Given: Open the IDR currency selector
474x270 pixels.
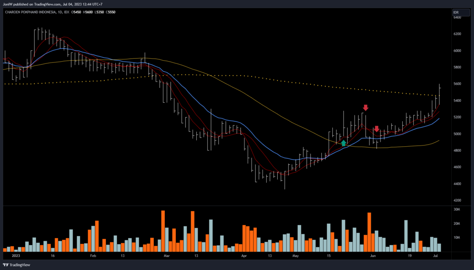Looking at the screenshot, I should pyautogui.click(x=456, y=12).
